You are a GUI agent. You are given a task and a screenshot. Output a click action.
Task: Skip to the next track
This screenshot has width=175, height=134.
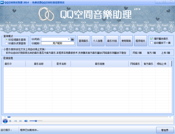click(x=21, y=121)
